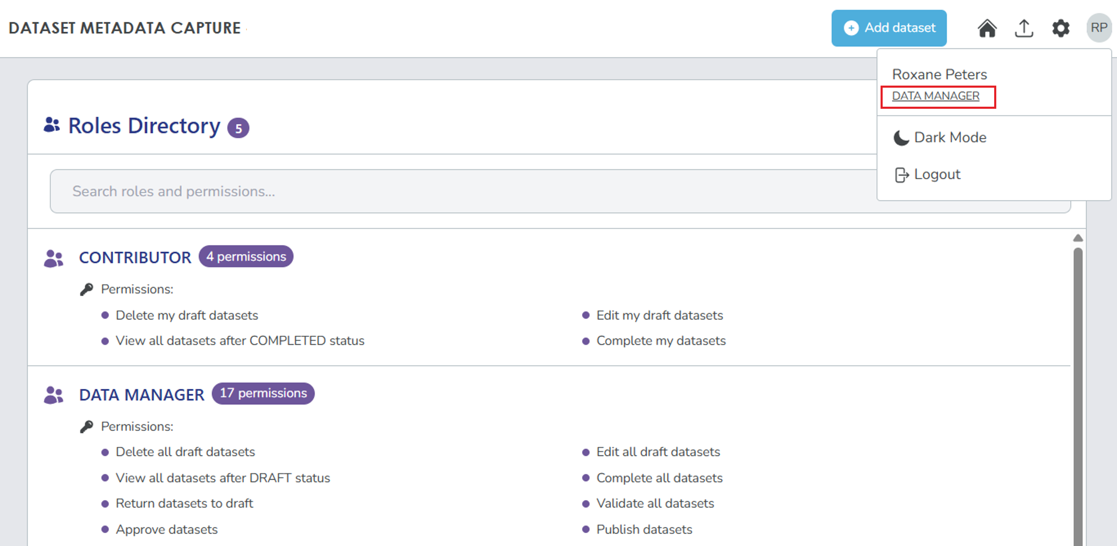Open settings via the gear icon
The image size is (1117, 546).
click(x=1060, y=29)
